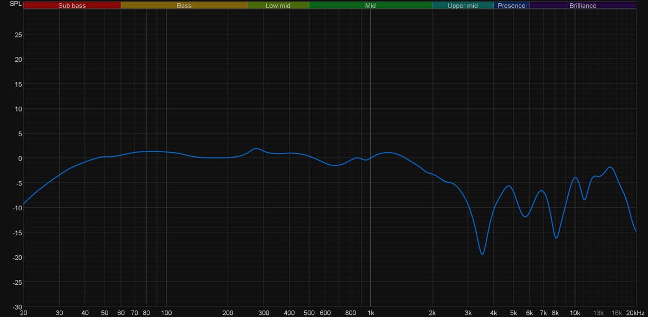This screenshot has width=648, height=317.
Task: Click the -5 dB axis value
Action: [x=18, y=183]
